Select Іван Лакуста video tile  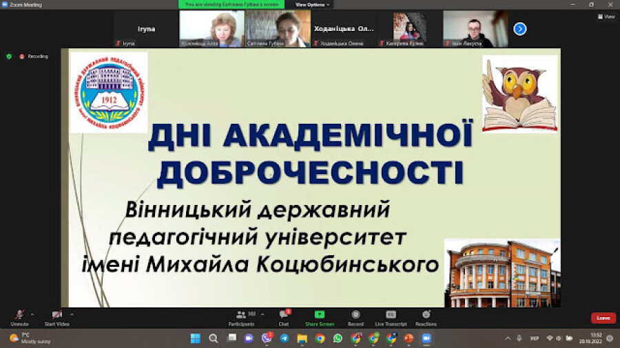[475, 29]
